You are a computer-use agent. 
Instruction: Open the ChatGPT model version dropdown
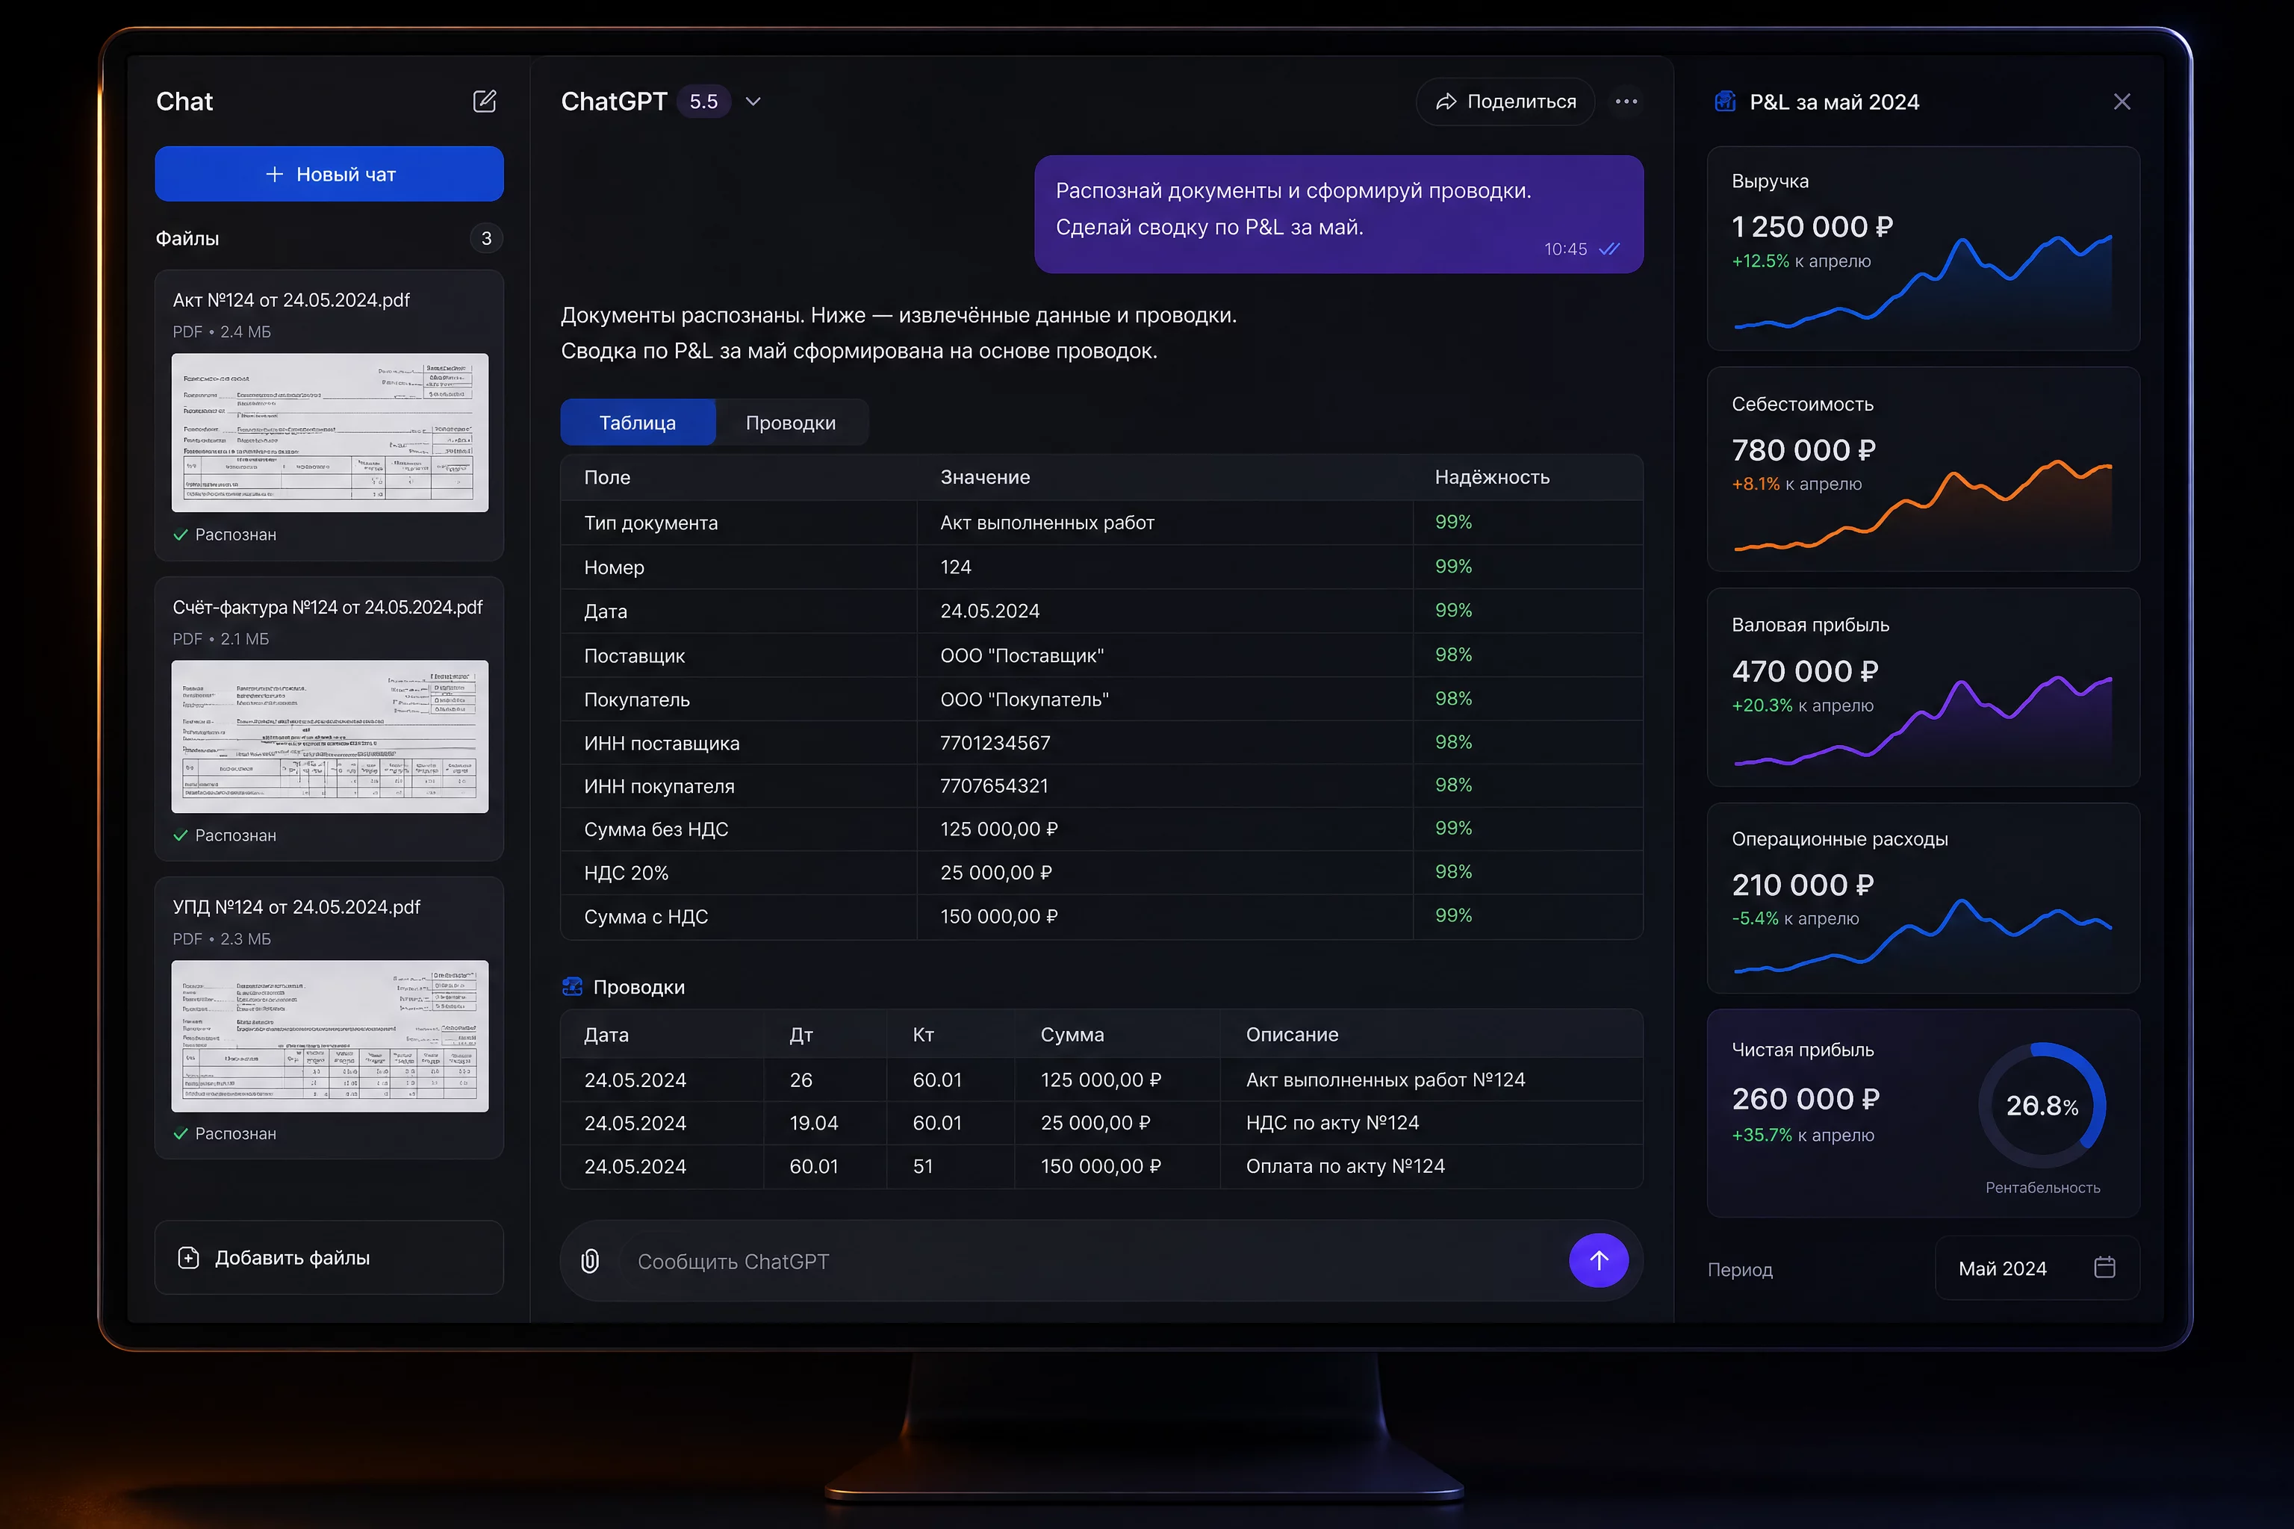coord(753,102)
